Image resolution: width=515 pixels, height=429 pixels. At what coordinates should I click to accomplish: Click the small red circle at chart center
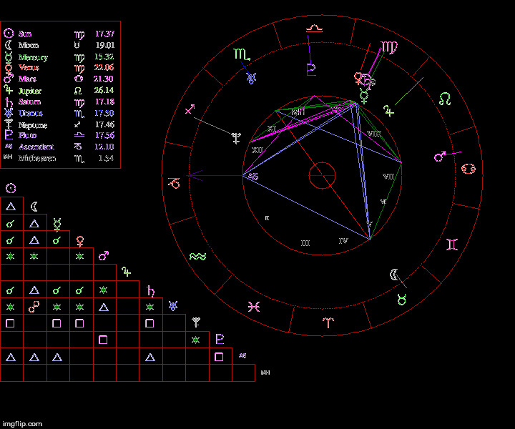(x=322, y=175)
